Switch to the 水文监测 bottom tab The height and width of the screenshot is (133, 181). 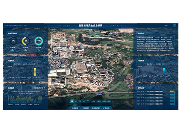pyautogui.click(x=75, y=108)
